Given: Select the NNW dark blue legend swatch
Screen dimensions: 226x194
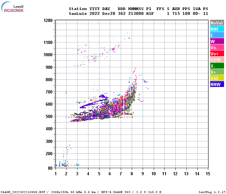Looking at the screenshot, I should click(x=217, y=84).
